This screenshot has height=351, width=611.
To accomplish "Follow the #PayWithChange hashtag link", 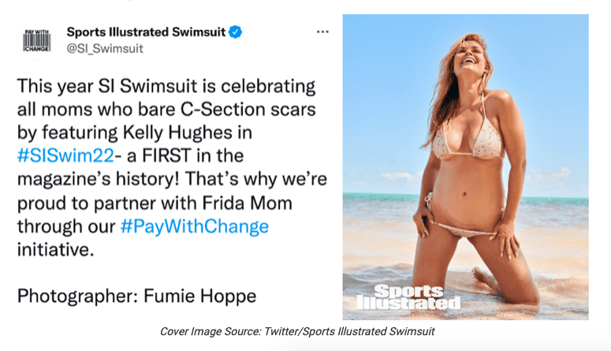I will point(195,227).
